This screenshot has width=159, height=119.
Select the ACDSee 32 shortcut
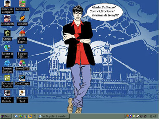[x=22, y=3]
